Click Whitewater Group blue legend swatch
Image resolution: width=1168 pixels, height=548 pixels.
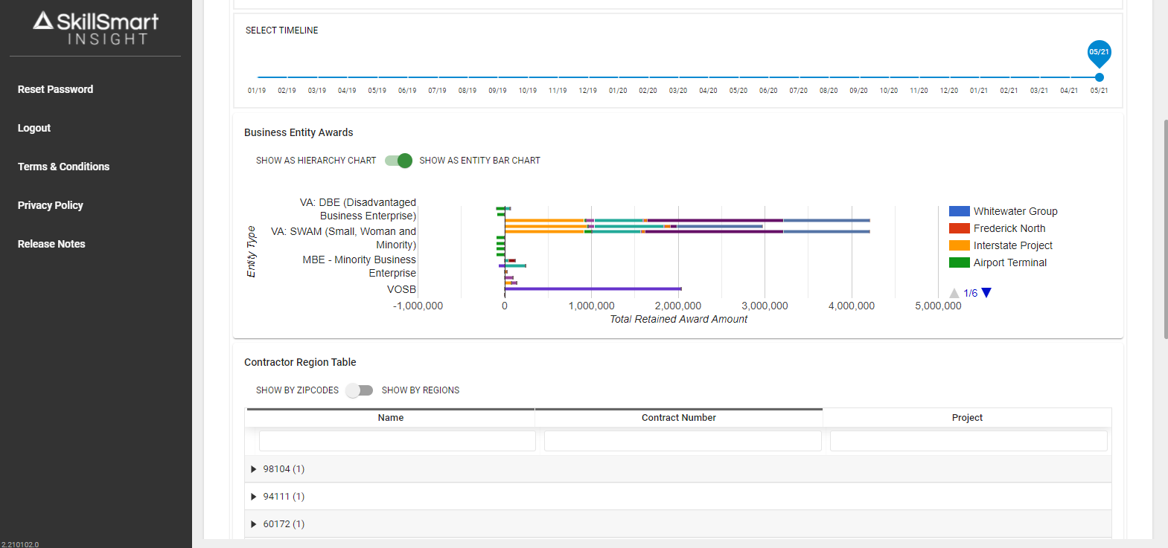point(960,211)
